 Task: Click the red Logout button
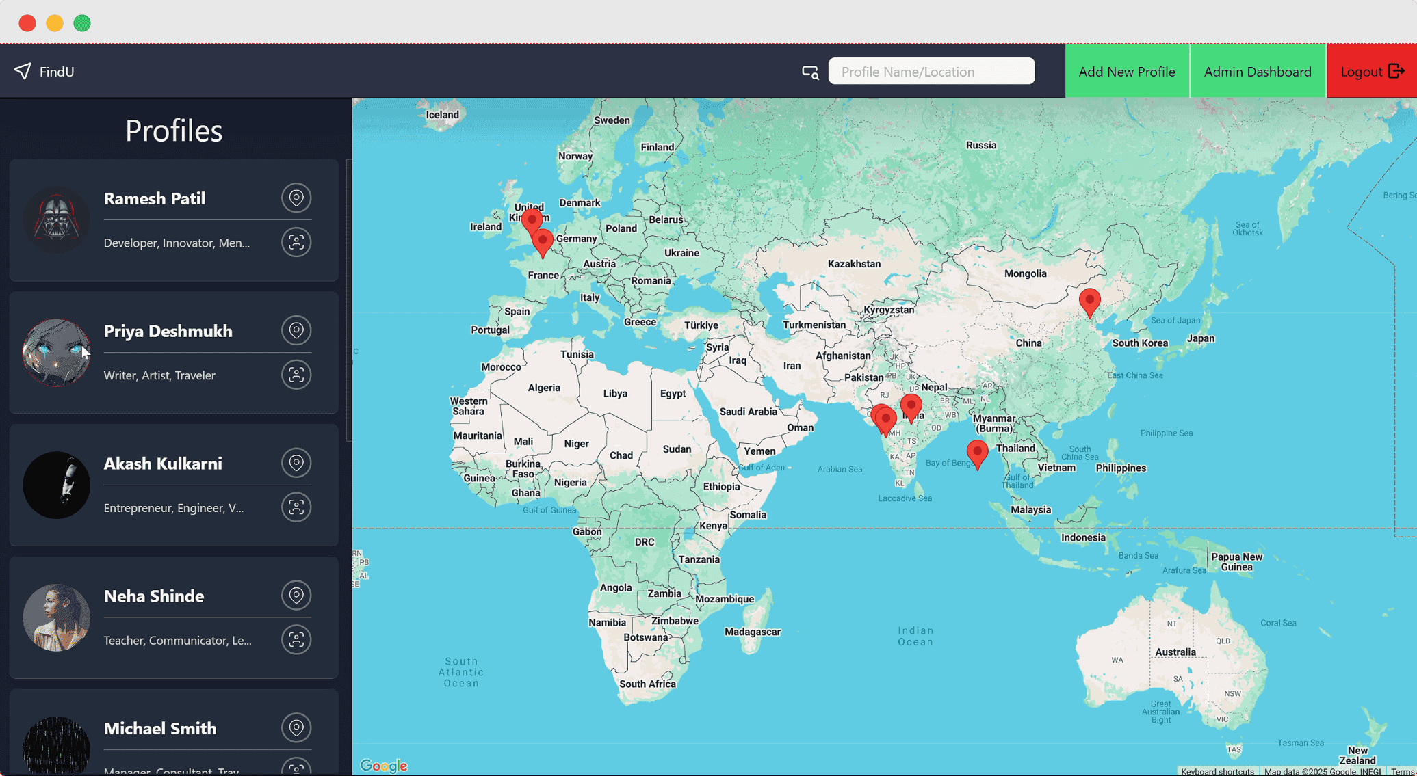coord(1371,72)
